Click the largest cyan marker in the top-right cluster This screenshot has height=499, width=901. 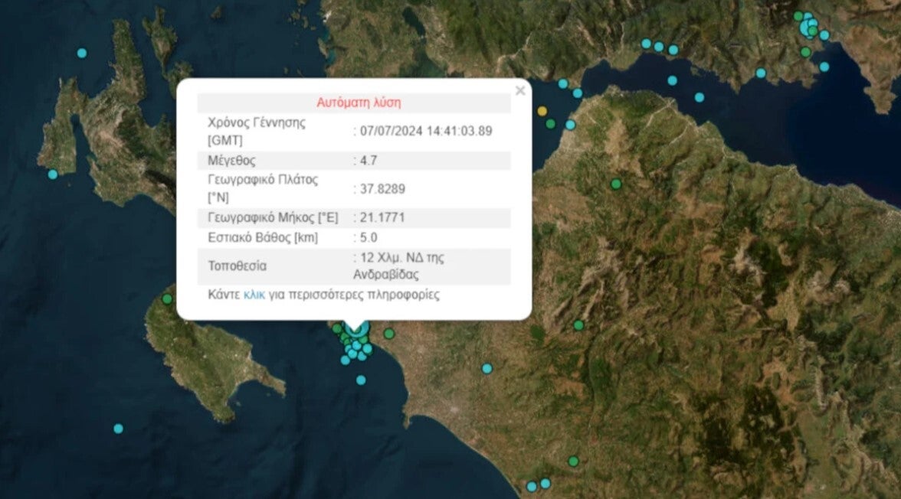pos(807,28)
